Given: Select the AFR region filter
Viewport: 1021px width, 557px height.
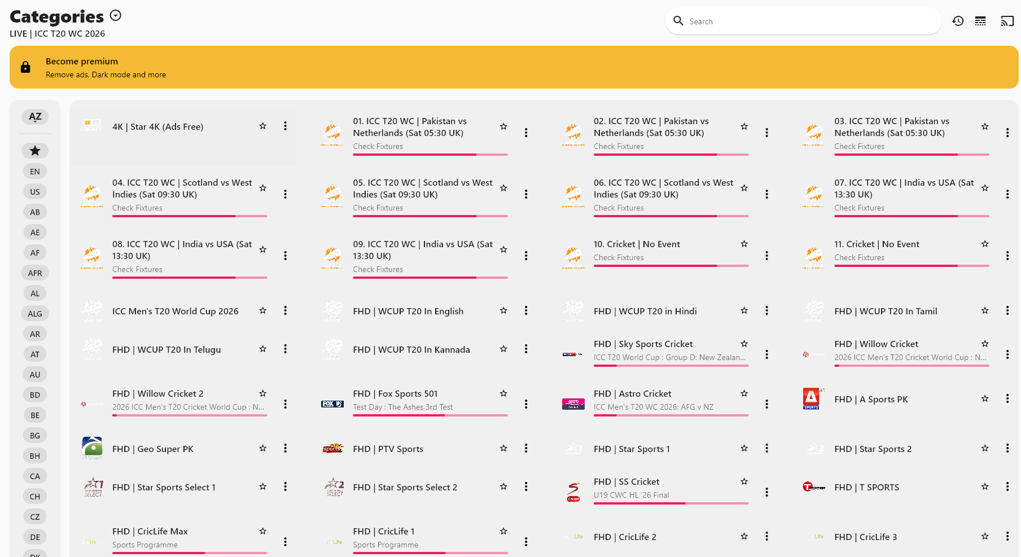Looking at the screenshot, I should pyautogui.click(x=35, y=273).
